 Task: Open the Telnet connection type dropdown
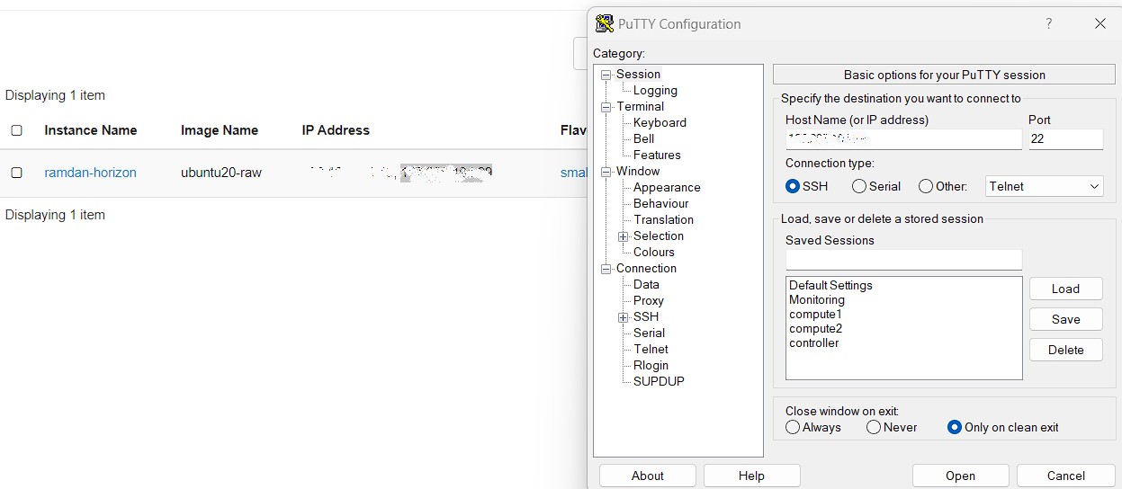click(x=1045, y=186)
